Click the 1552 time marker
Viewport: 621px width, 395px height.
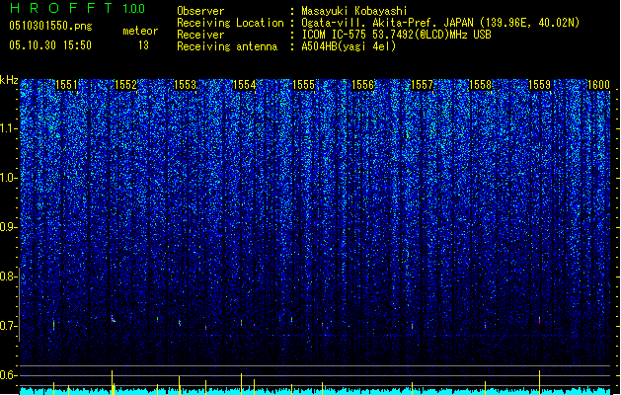coord(125,85)
